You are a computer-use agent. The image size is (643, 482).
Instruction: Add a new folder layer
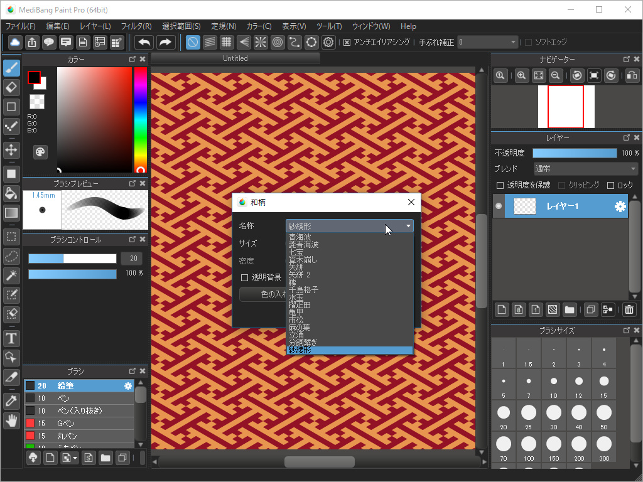pyautogui.click(x=569, y=309)
